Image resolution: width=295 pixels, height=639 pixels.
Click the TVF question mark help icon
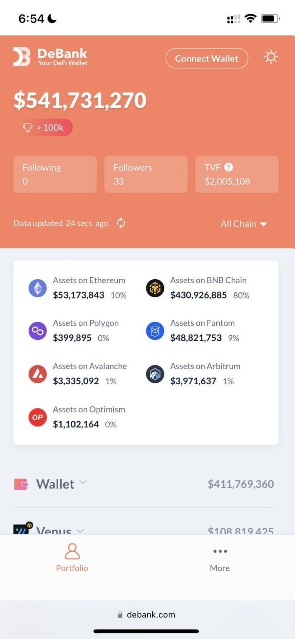(x=229, y=167)
